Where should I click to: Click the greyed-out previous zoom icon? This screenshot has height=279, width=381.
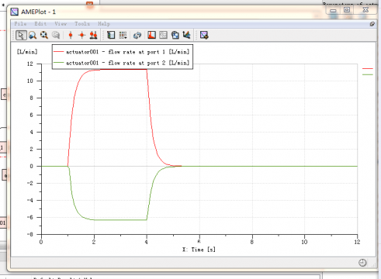(56, 35)
